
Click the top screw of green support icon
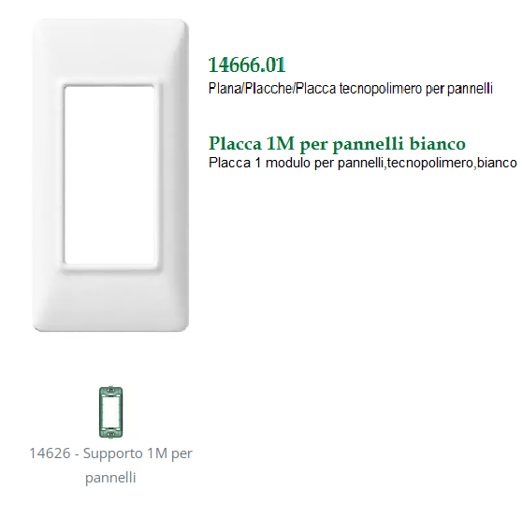click(111, 390)
